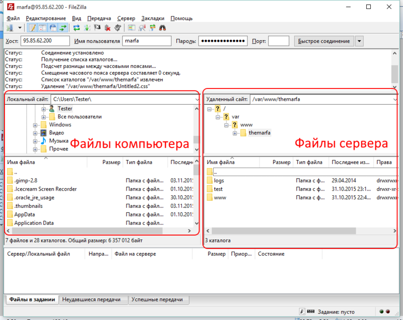Open Удаленный сайт path dropdown
Image resolution: width=403 pixels, height=320 pixels.
click(x=395, y=99)
